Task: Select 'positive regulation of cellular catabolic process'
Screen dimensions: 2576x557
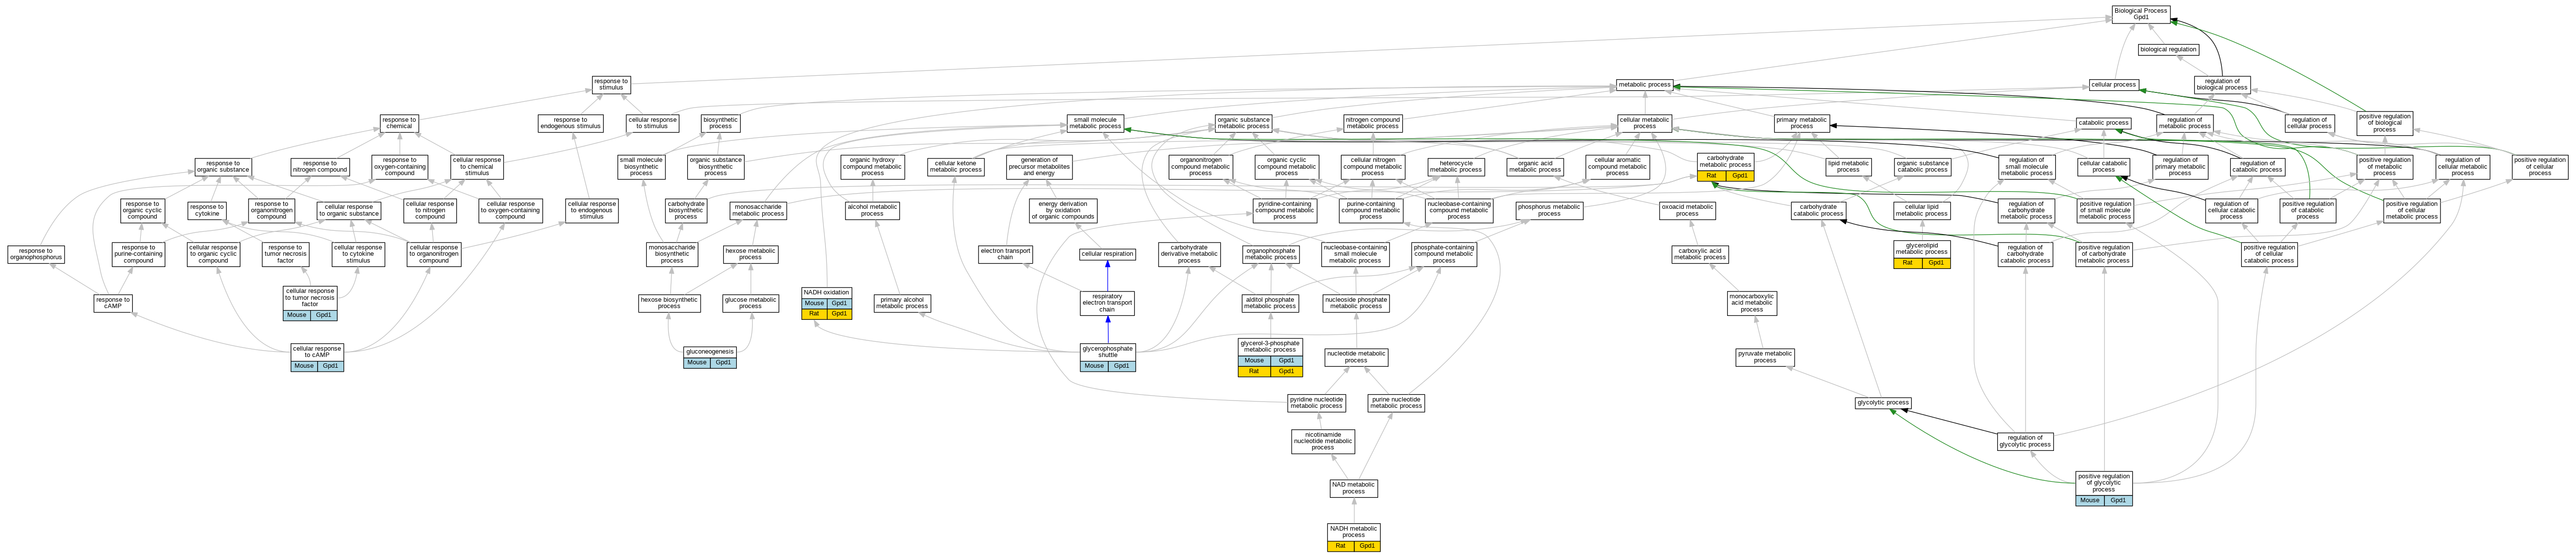Action: pos(2269,254)
